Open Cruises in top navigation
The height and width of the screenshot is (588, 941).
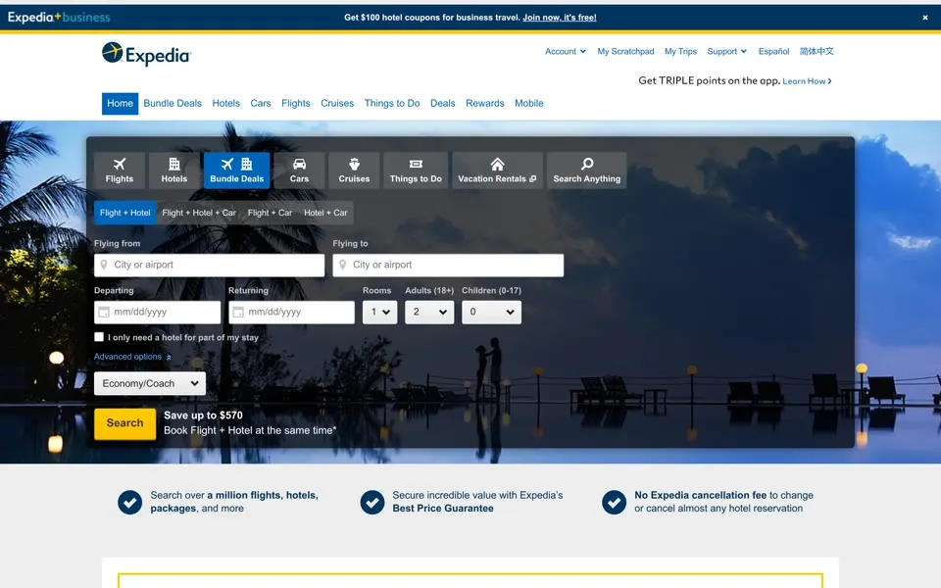[337, 103]
